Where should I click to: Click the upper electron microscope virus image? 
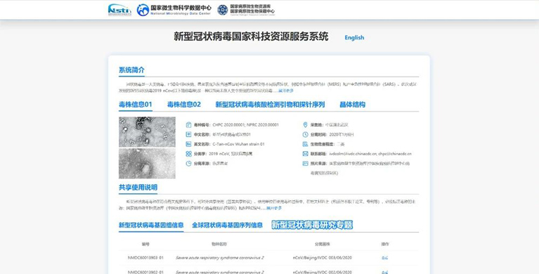(x=147, y=132)
